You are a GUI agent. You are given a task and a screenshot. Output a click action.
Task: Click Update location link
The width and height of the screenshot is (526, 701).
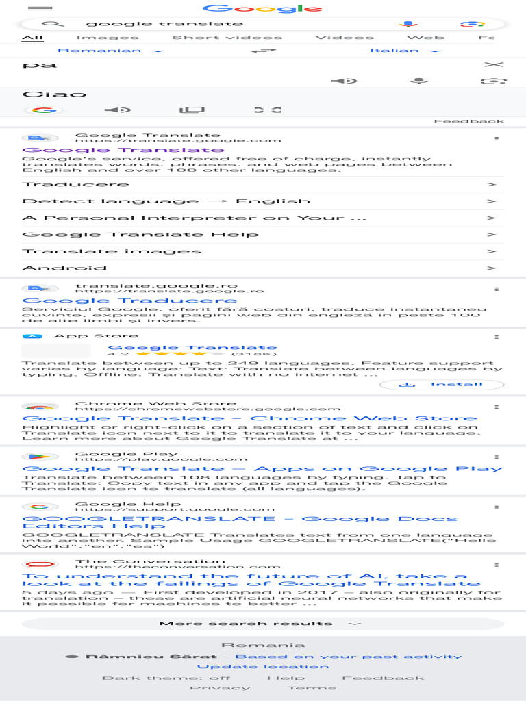263,667
